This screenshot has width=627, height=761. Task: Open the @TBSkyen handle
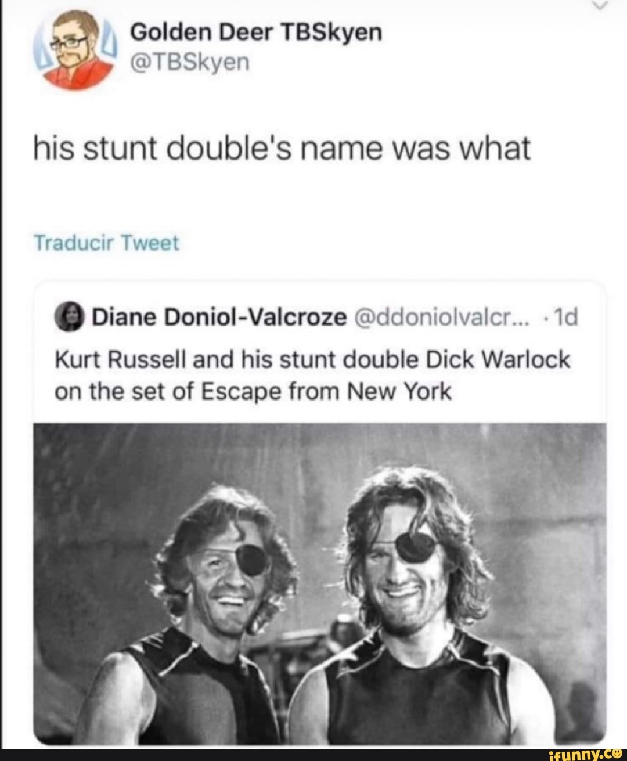click(189, 61)
